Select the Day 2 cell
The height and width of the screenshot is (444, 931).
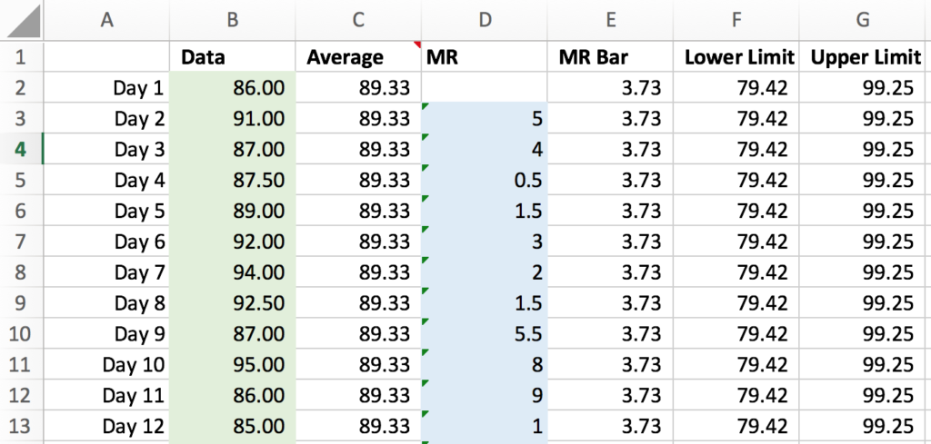click(x=107, y=119)
